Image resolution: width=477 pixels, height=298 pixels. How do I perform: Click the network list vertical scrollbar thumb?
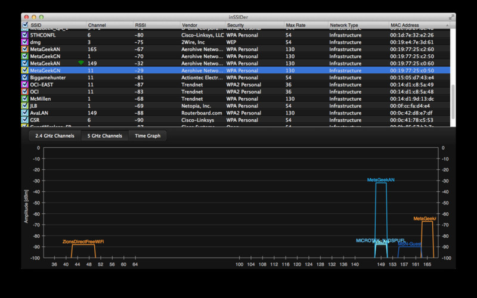click(x=453, y=102)
